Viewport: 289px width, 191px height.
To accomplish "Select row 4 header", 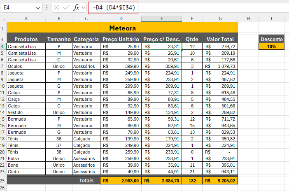I will [2, 47].
